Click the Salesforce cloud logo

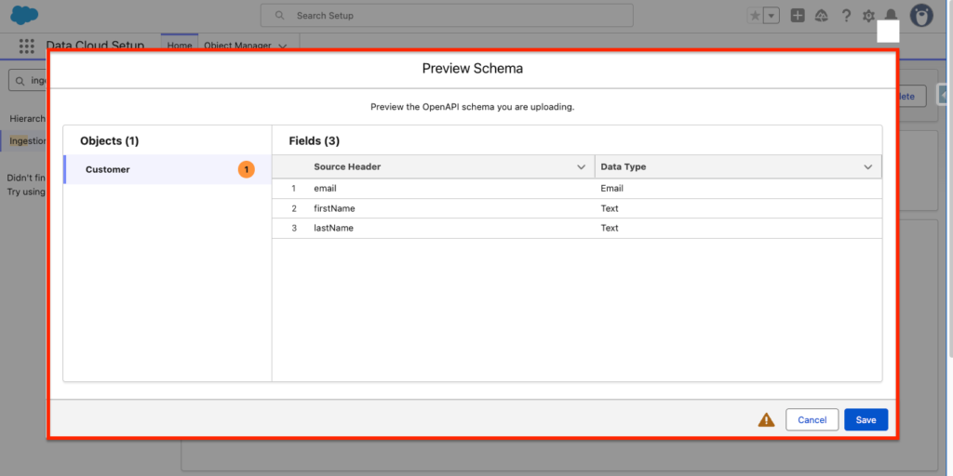pyautogui.click(x=23, y=16)
